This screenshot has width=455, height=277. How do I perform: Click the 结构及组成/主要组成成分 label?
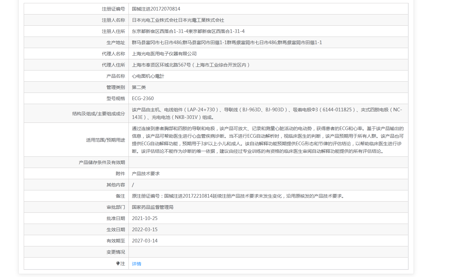(x=99, y=114)
